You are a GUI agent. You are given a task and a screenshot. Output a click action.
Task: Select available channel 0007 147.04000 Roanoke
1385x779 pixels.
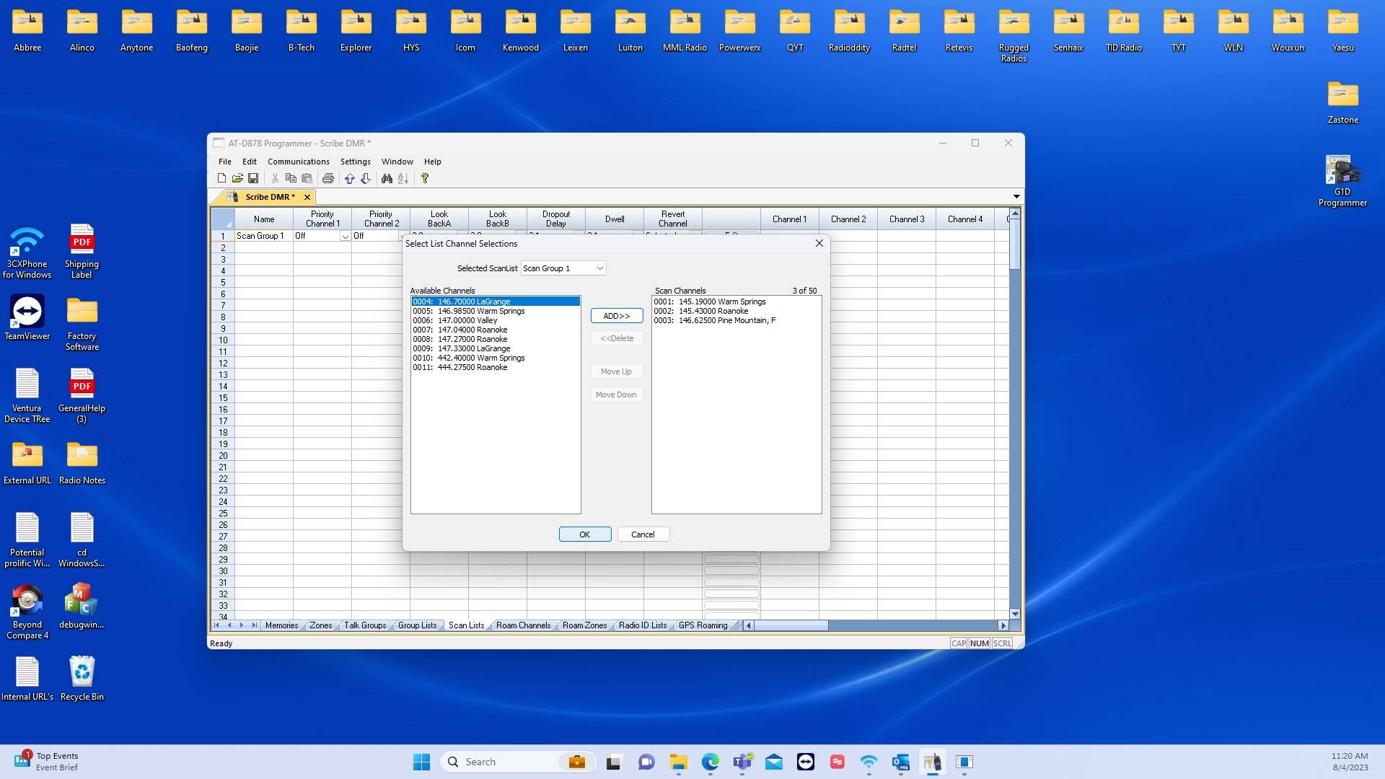[496, 330]
